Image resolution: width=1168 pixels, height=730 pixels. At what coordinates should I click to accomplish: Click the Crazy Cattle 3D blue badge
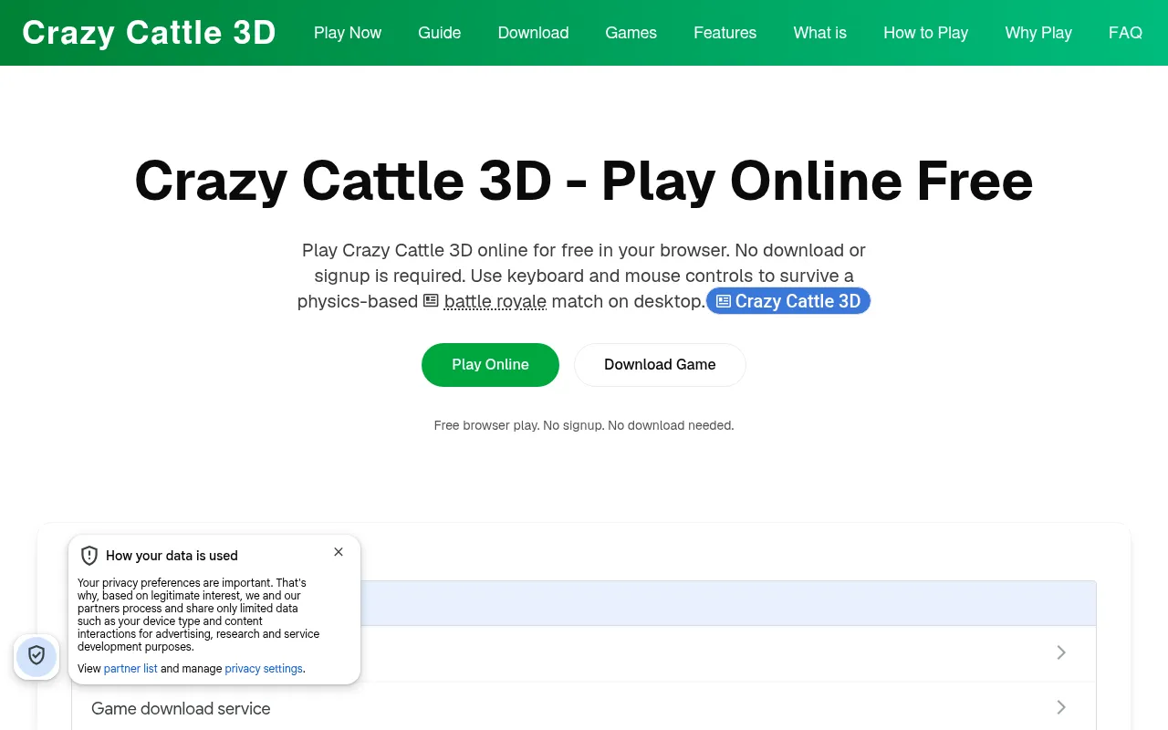click(788, 301)
